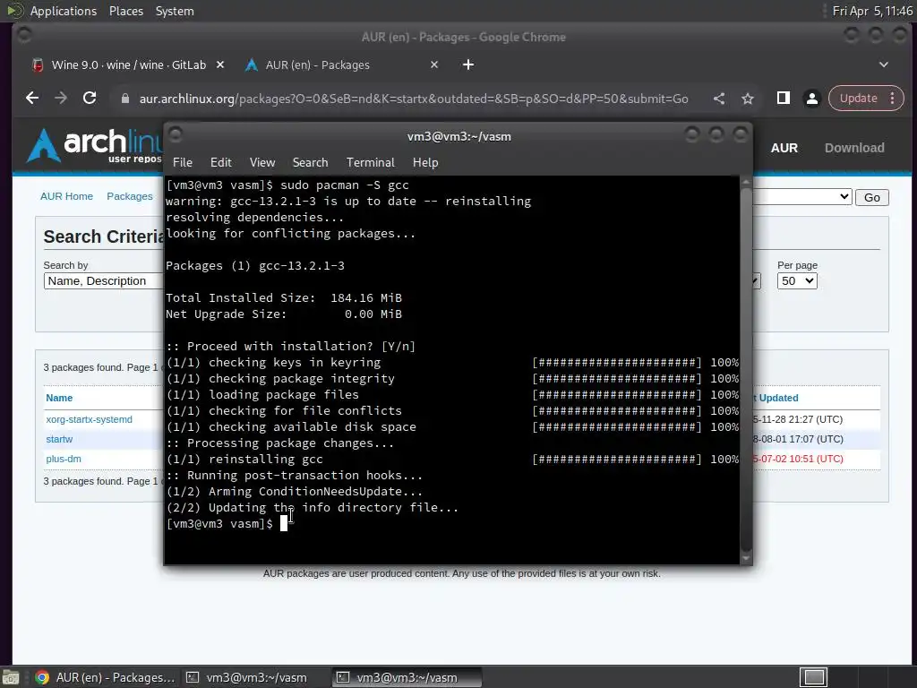Screen dimensions: 917x688
Task: Click terminal scrollbar down arrow
Action: (746, 559)
